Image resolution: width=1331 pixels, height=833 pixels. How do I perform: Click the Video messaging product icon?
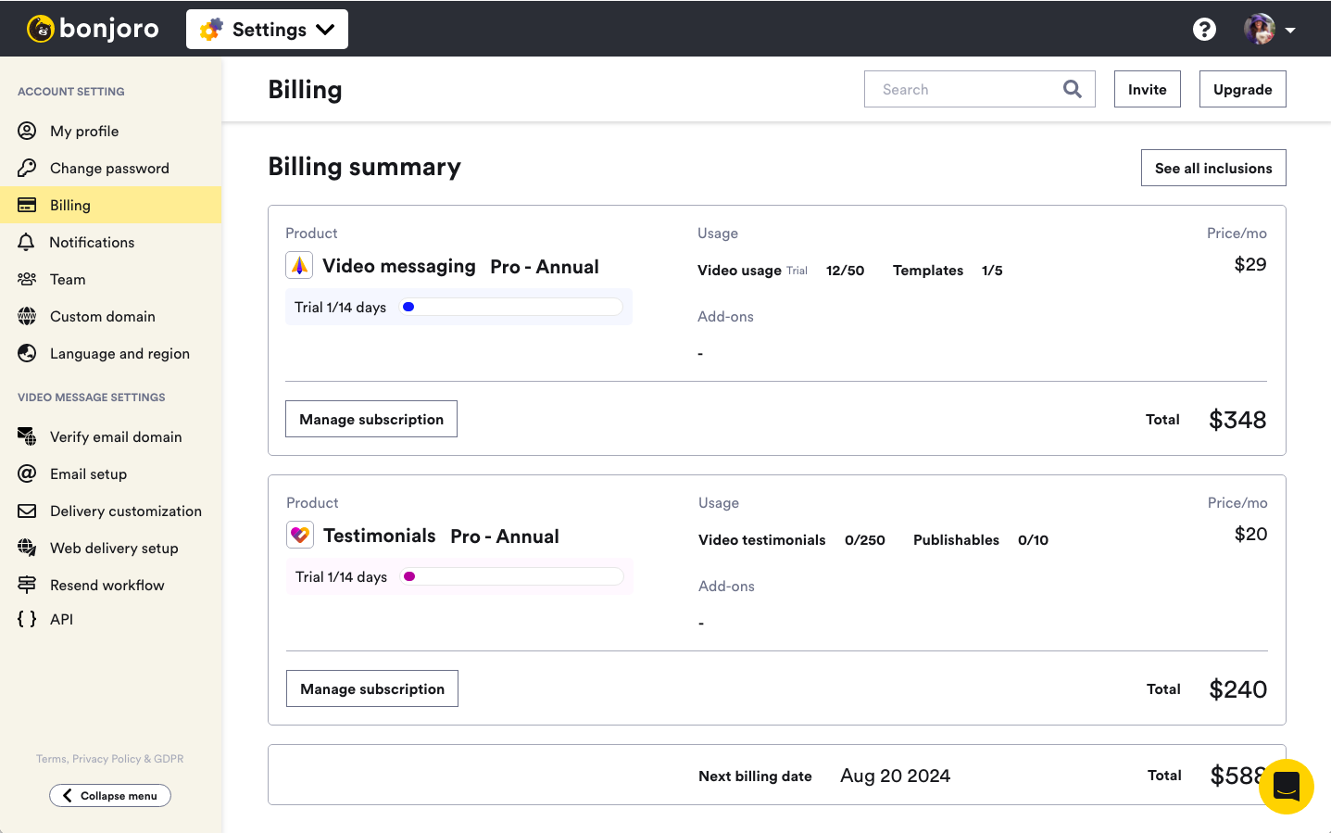[x=299, y=266]
